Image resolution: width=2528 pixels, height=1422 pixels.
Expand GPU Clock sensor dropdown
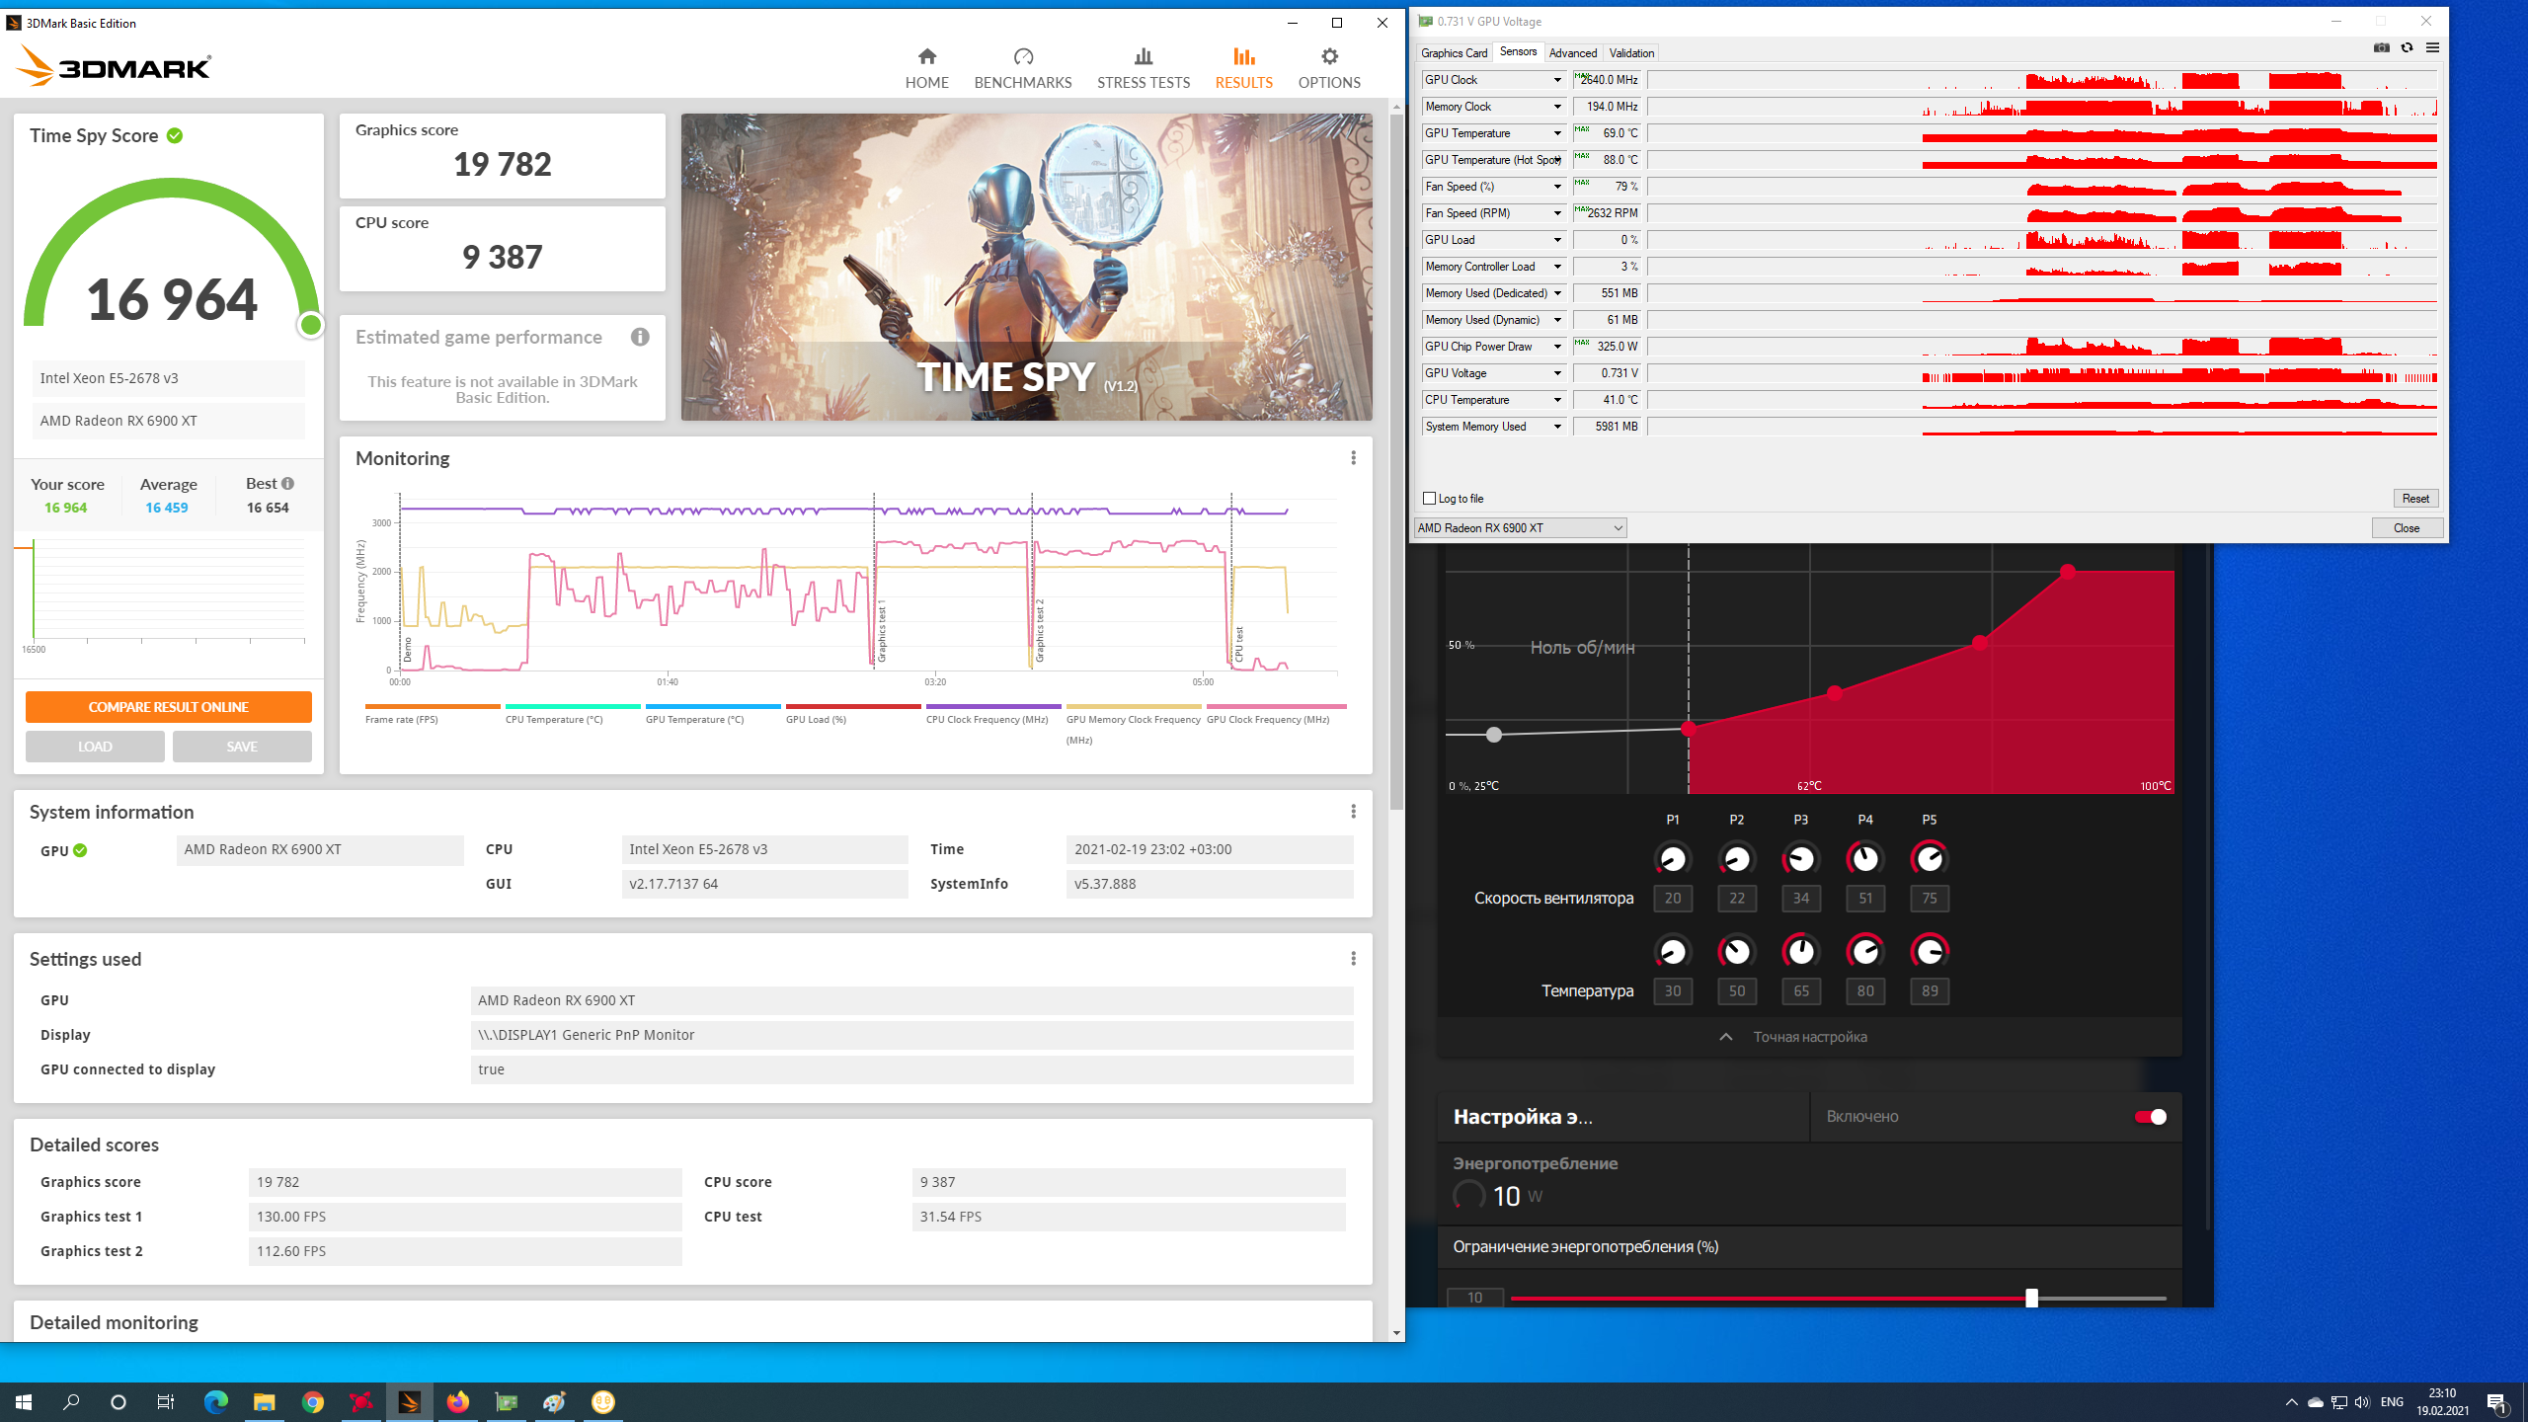coord(1557,80)
